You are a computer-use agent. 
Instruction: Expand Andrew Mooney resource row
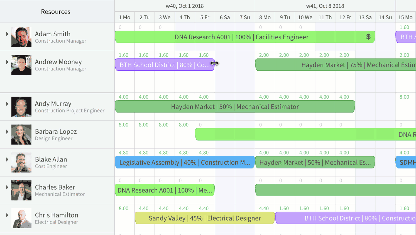(x=7, y=62)
